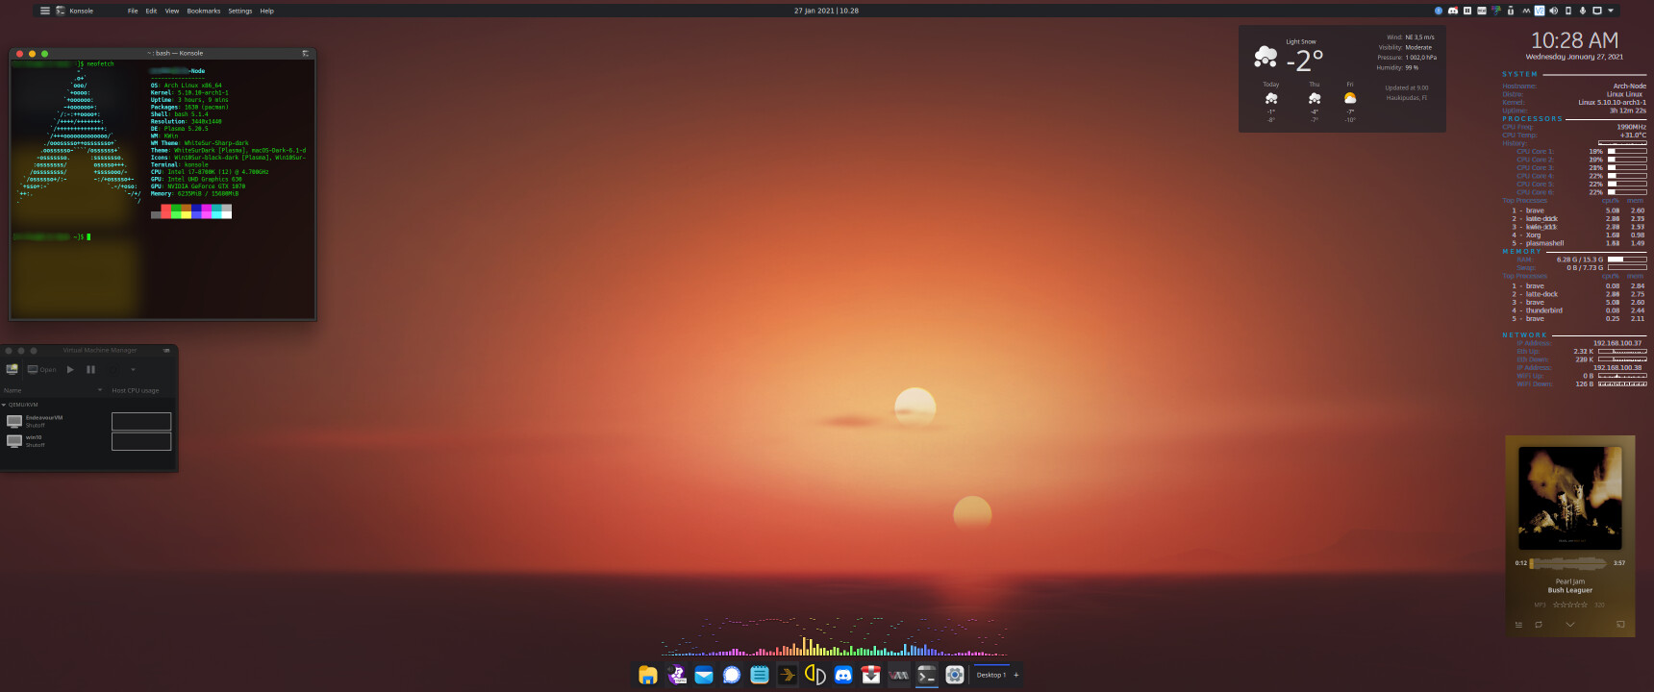Image resolution: width=1654 pixels, height=692 pixels.
Task: Click the Open button in Virtual Machine Manager
Action: 42,369
